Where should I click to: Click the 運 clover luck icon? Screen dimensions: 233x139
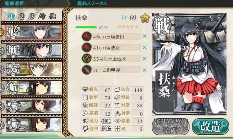click(x=118, y=129)
